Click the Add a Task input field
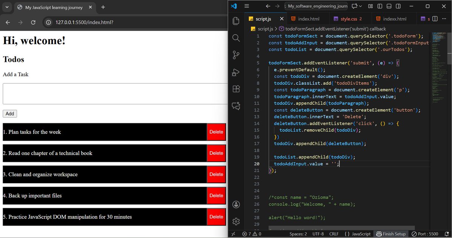 (x=115, y=94)
